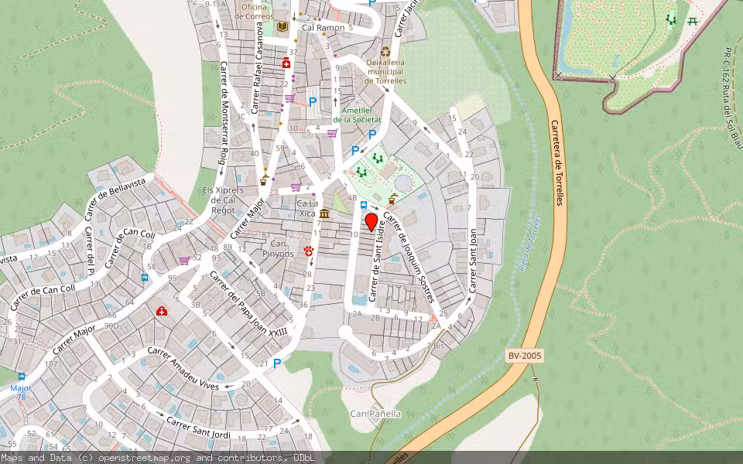Click the red location marker pin

pyautogui.click(x=371, y=223)
